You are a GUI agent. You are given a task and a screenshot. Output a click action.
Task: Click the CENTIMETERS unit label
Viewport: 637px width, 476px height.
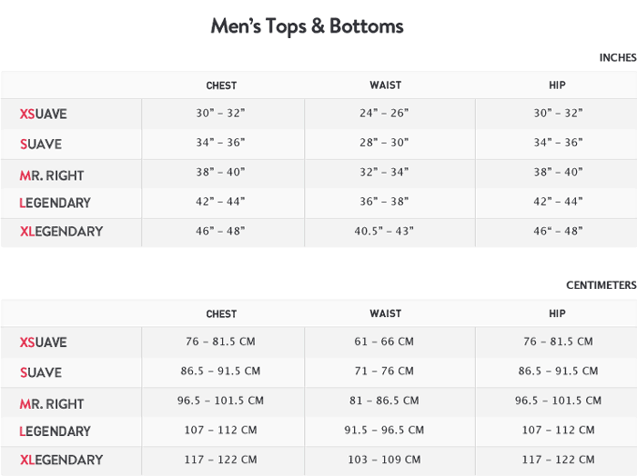click(601, 285)
